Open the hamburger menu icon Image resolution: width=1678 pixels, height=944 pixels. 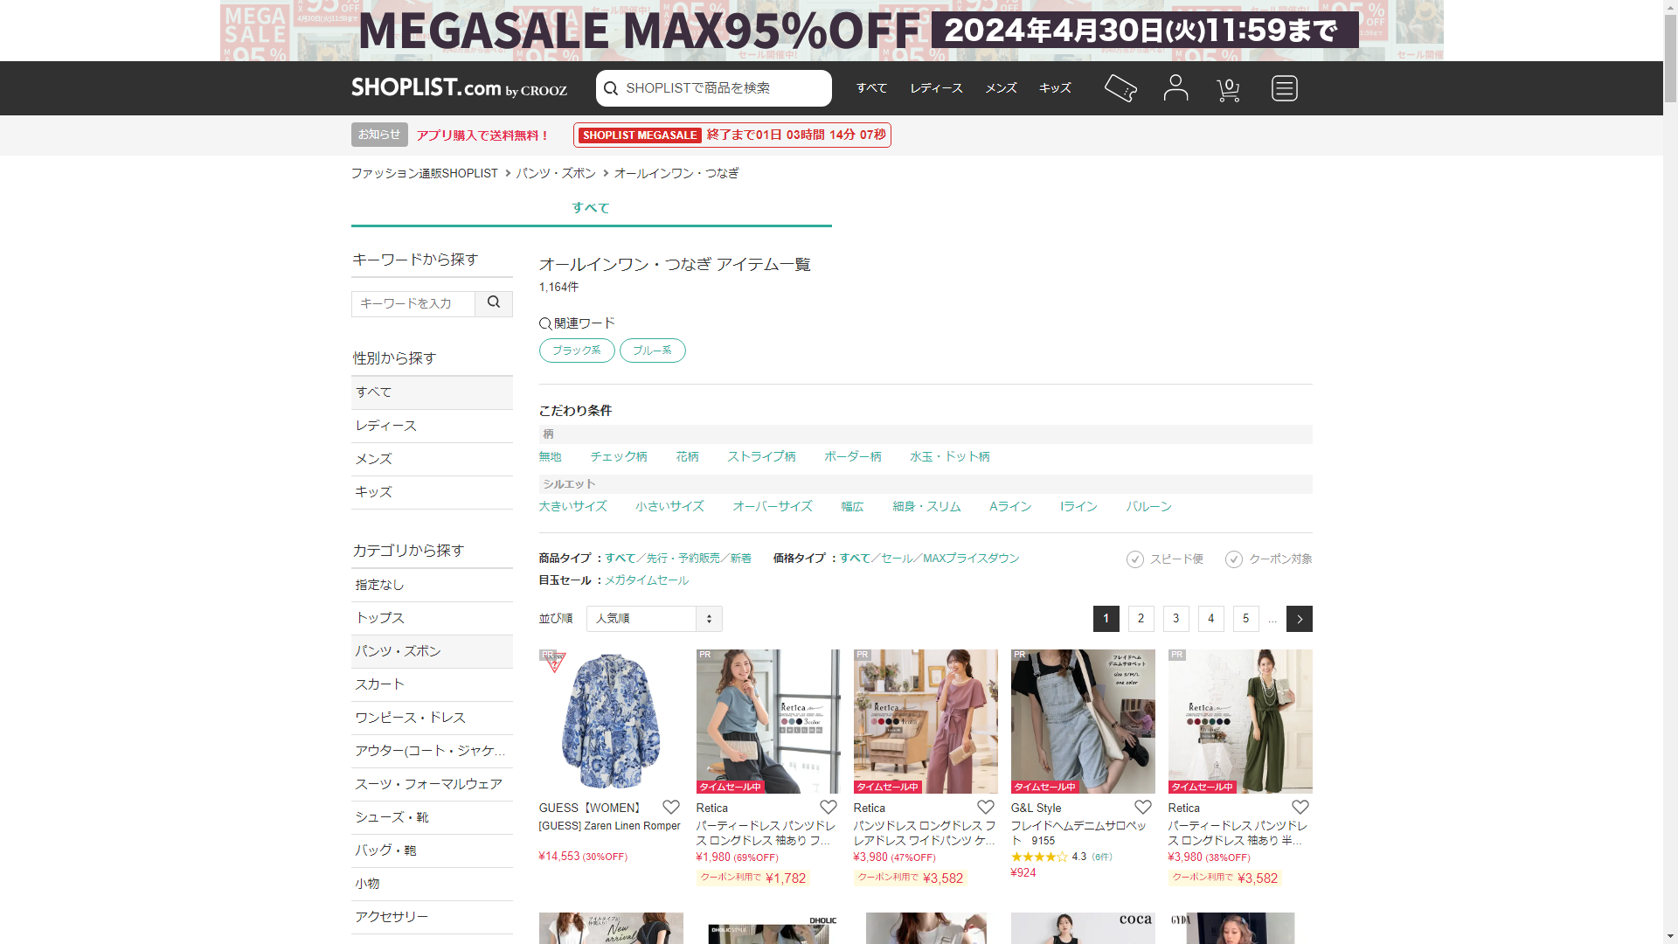pos(1284,88)
